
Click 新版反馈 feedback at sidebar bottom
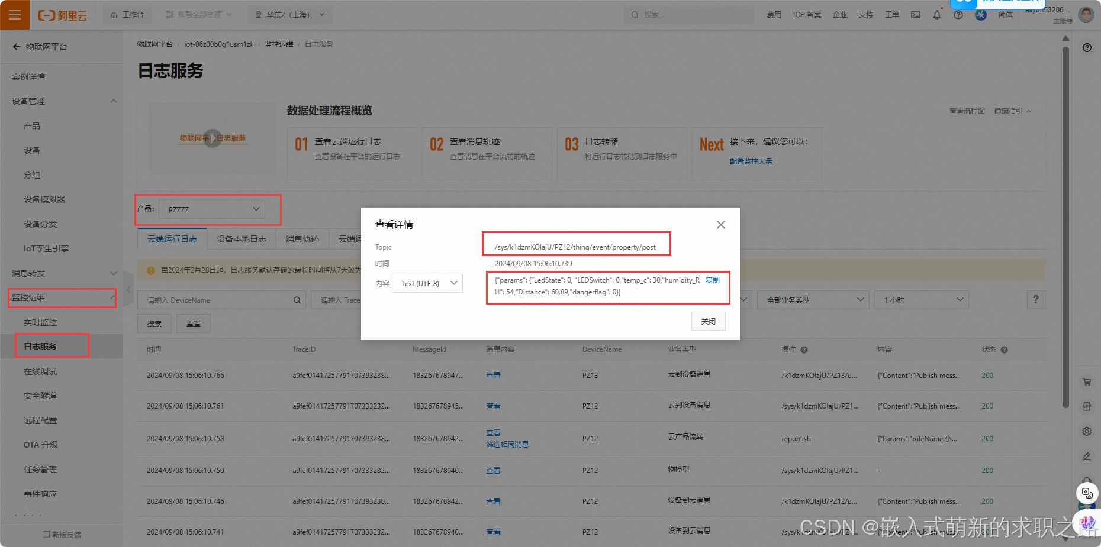click(62, 535)
